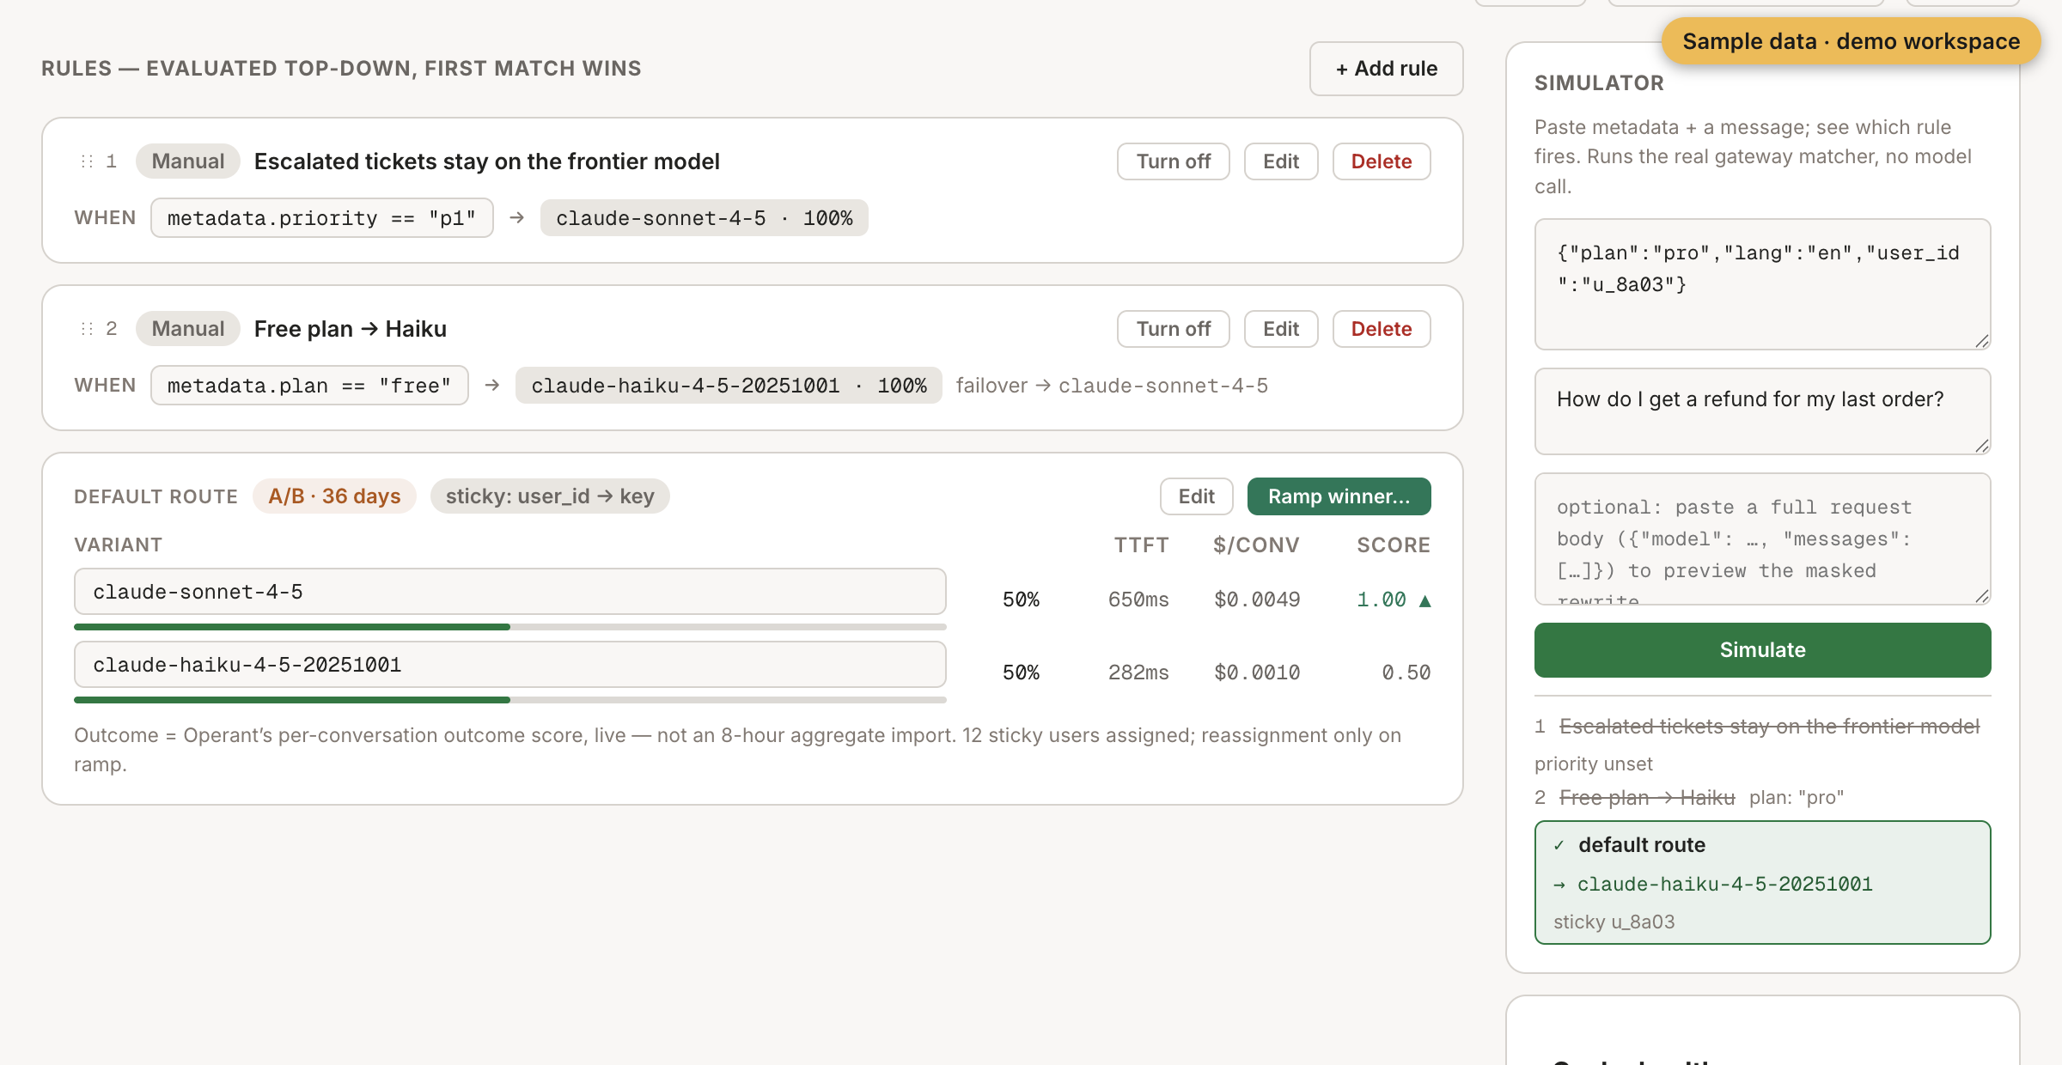This screenshot has width=2062, height=1065.
Task: Click the TTFT column header
Action: [1141, 545]
